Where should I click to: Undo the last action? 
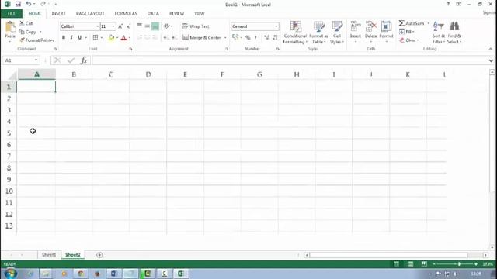[x=29, y=4]
